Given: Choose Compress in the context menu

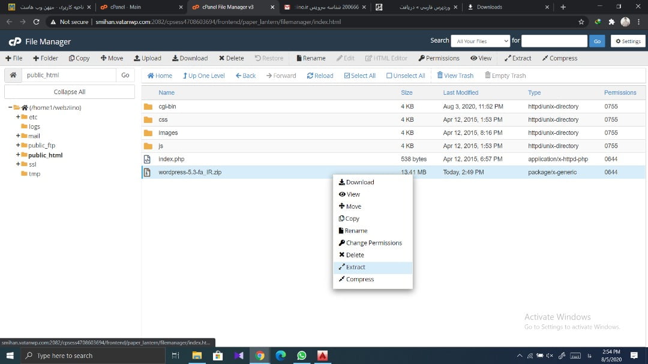Looking at the screenshot, I should click(373, 279).
